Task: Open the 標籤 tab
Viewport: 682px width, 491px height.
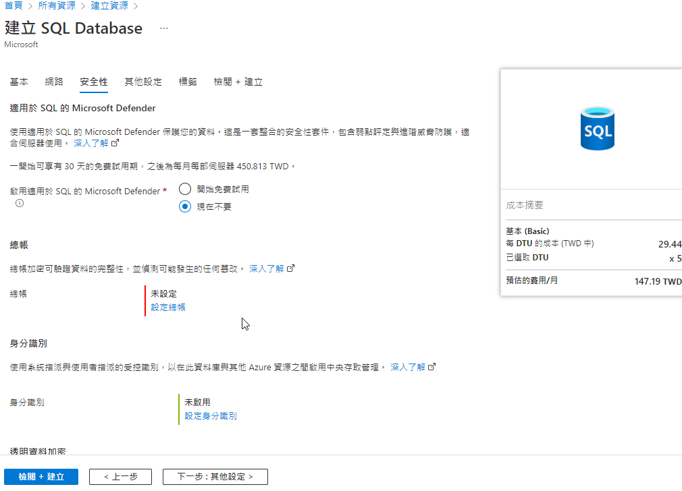Action: 188,82
